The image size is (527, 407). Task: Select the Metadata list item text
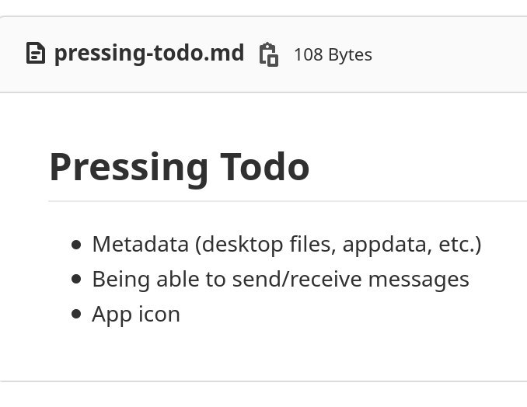coord(287,245)
